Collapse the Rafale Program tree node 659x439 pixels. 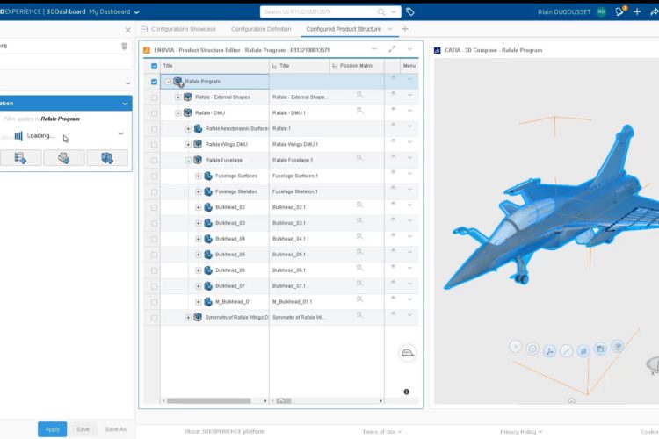click(168, 82)
